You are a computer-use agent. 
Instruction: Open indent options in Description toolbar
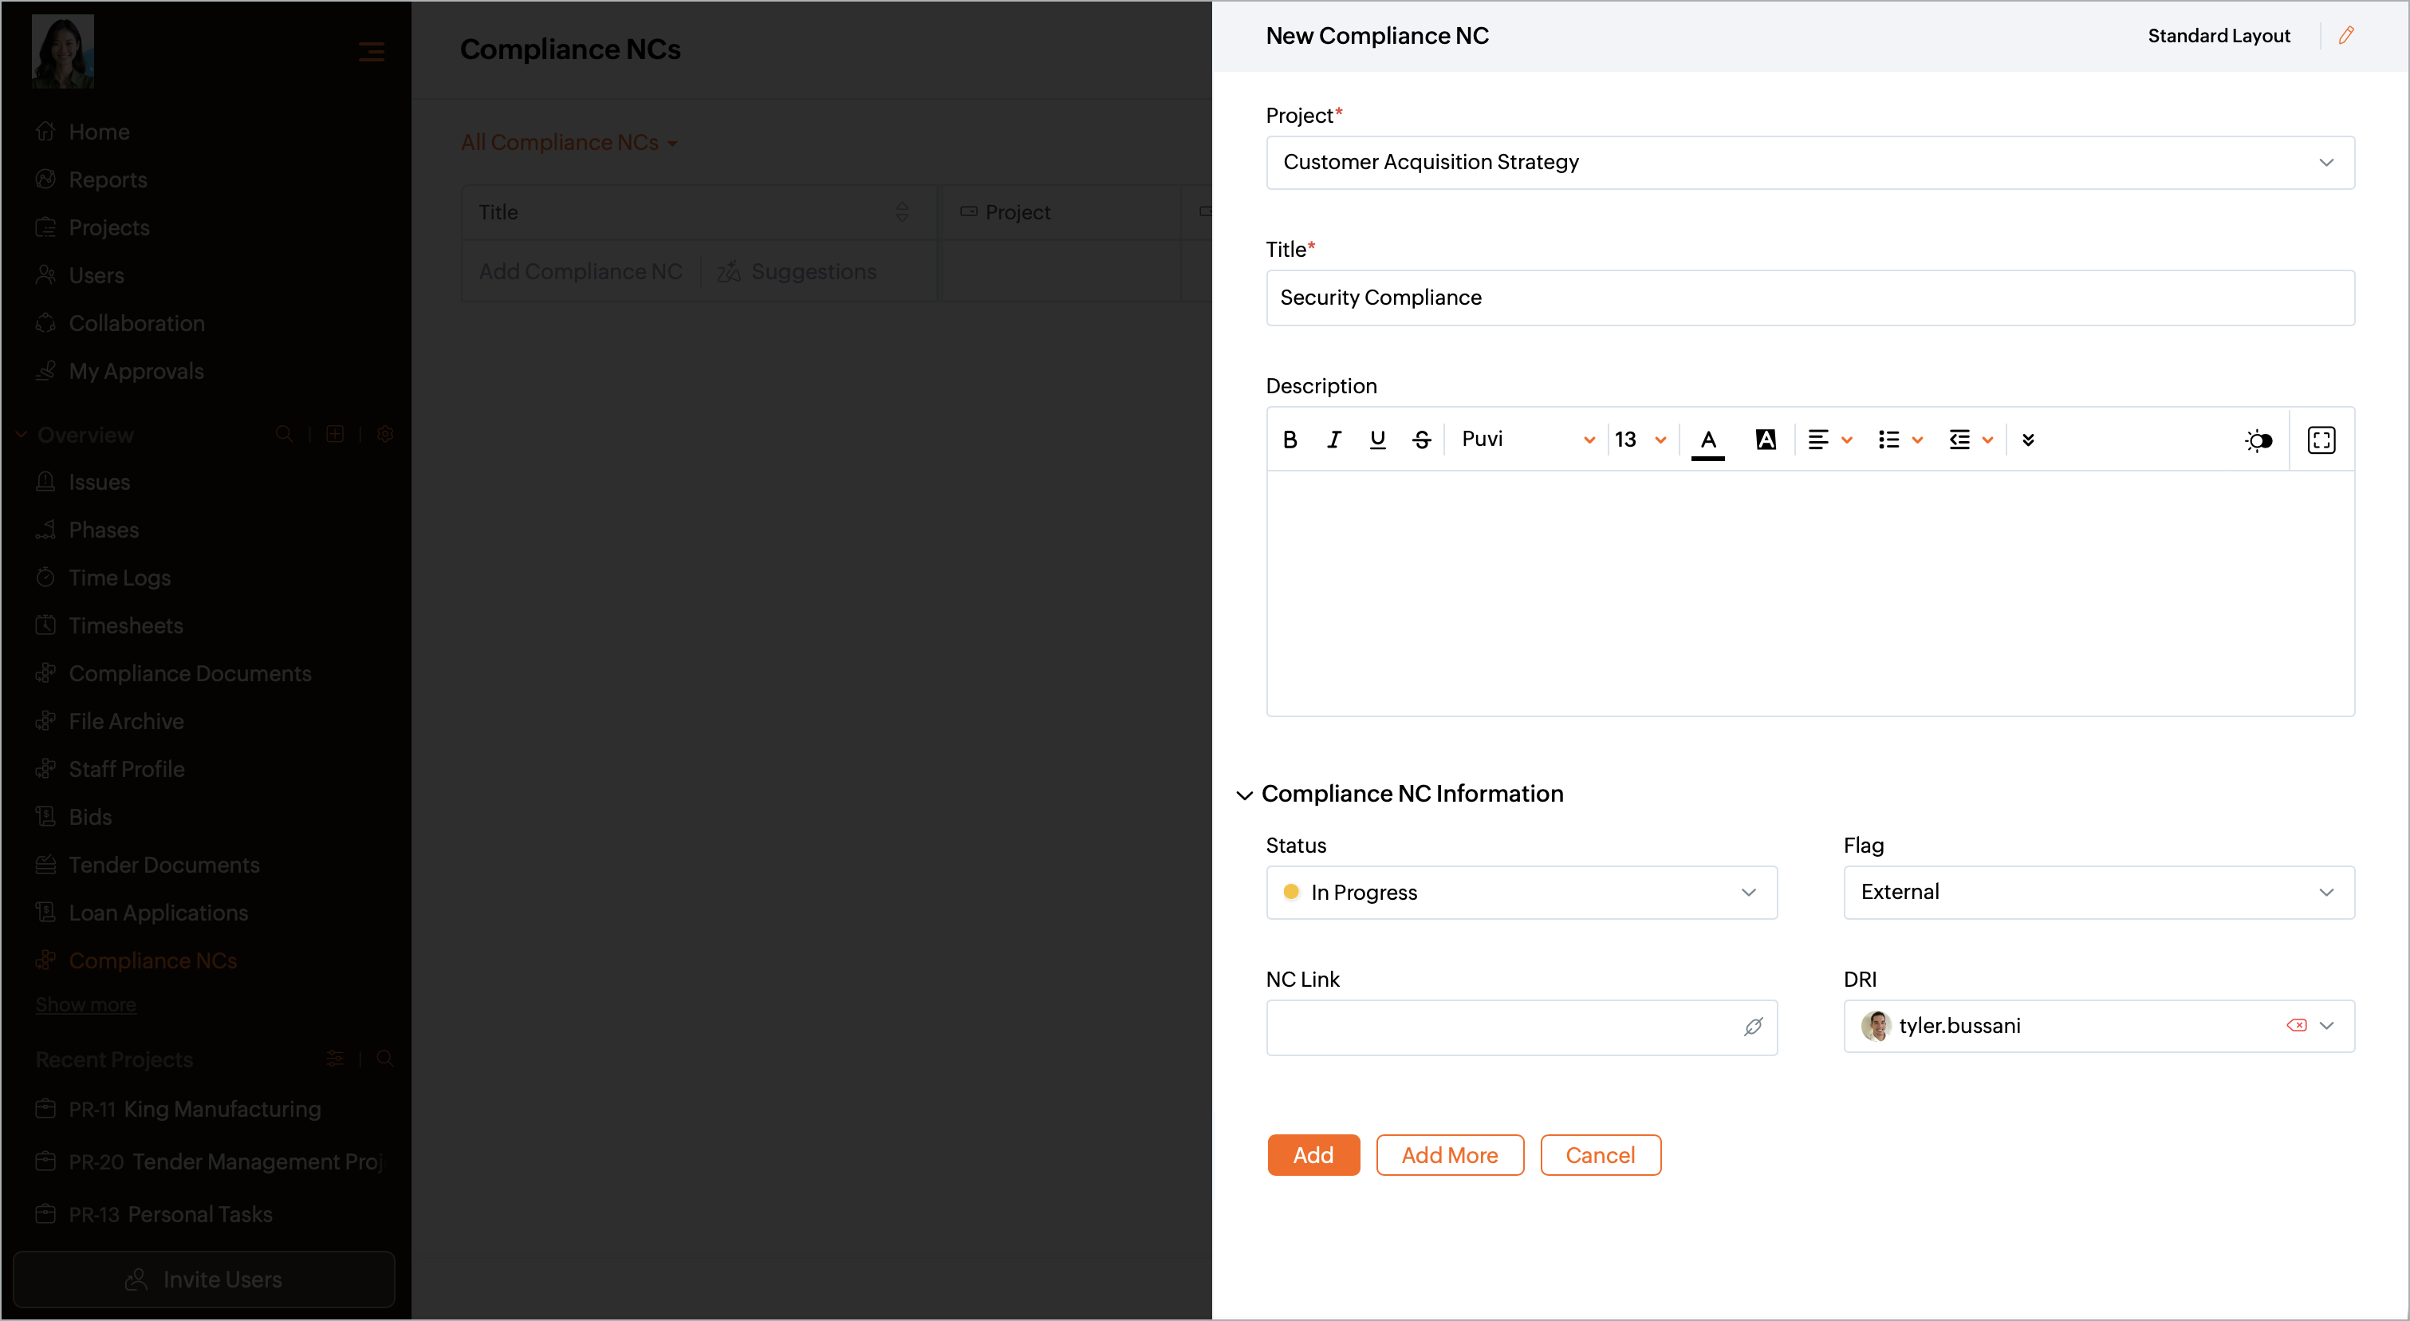[x=1971, y=440]
